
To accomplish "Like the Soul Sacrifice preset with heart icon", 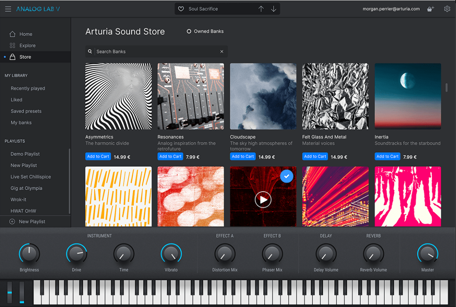I will [x=181, y=9].
